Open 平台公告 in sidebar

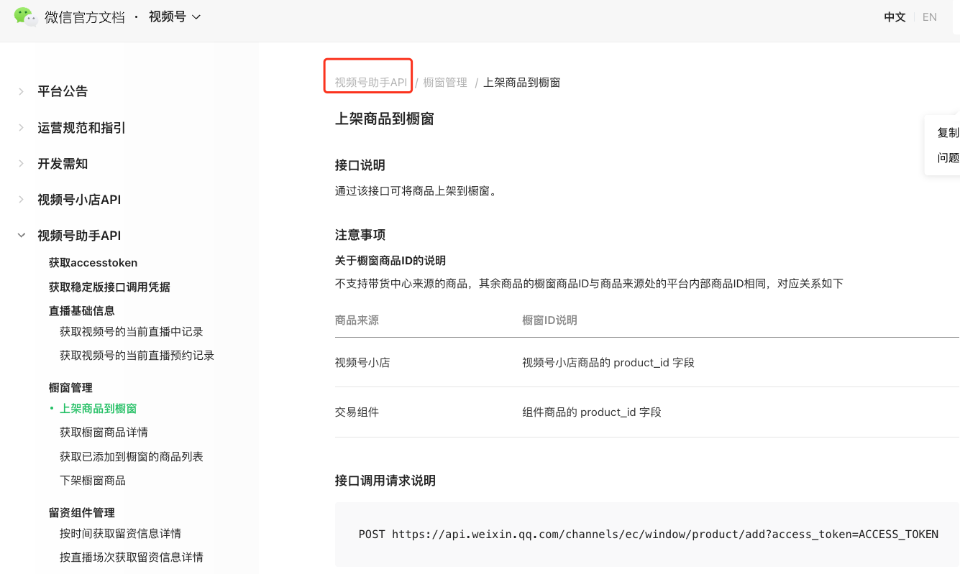[63, 91]
